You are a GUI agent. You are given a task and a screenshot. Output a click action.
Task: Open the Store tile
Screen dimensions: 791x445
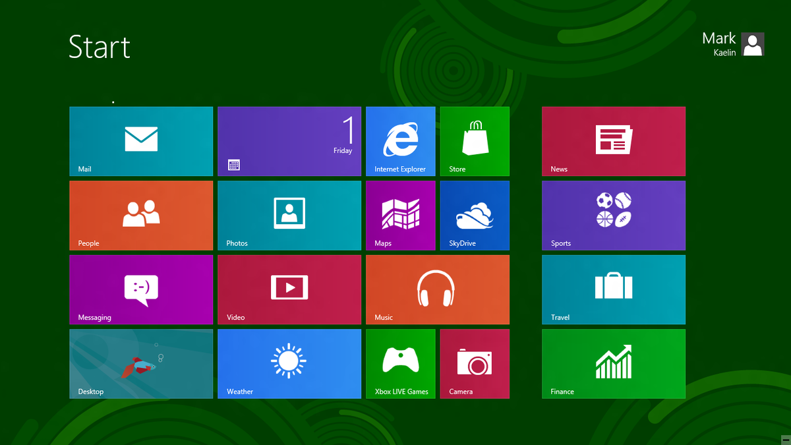click(475, 142)
